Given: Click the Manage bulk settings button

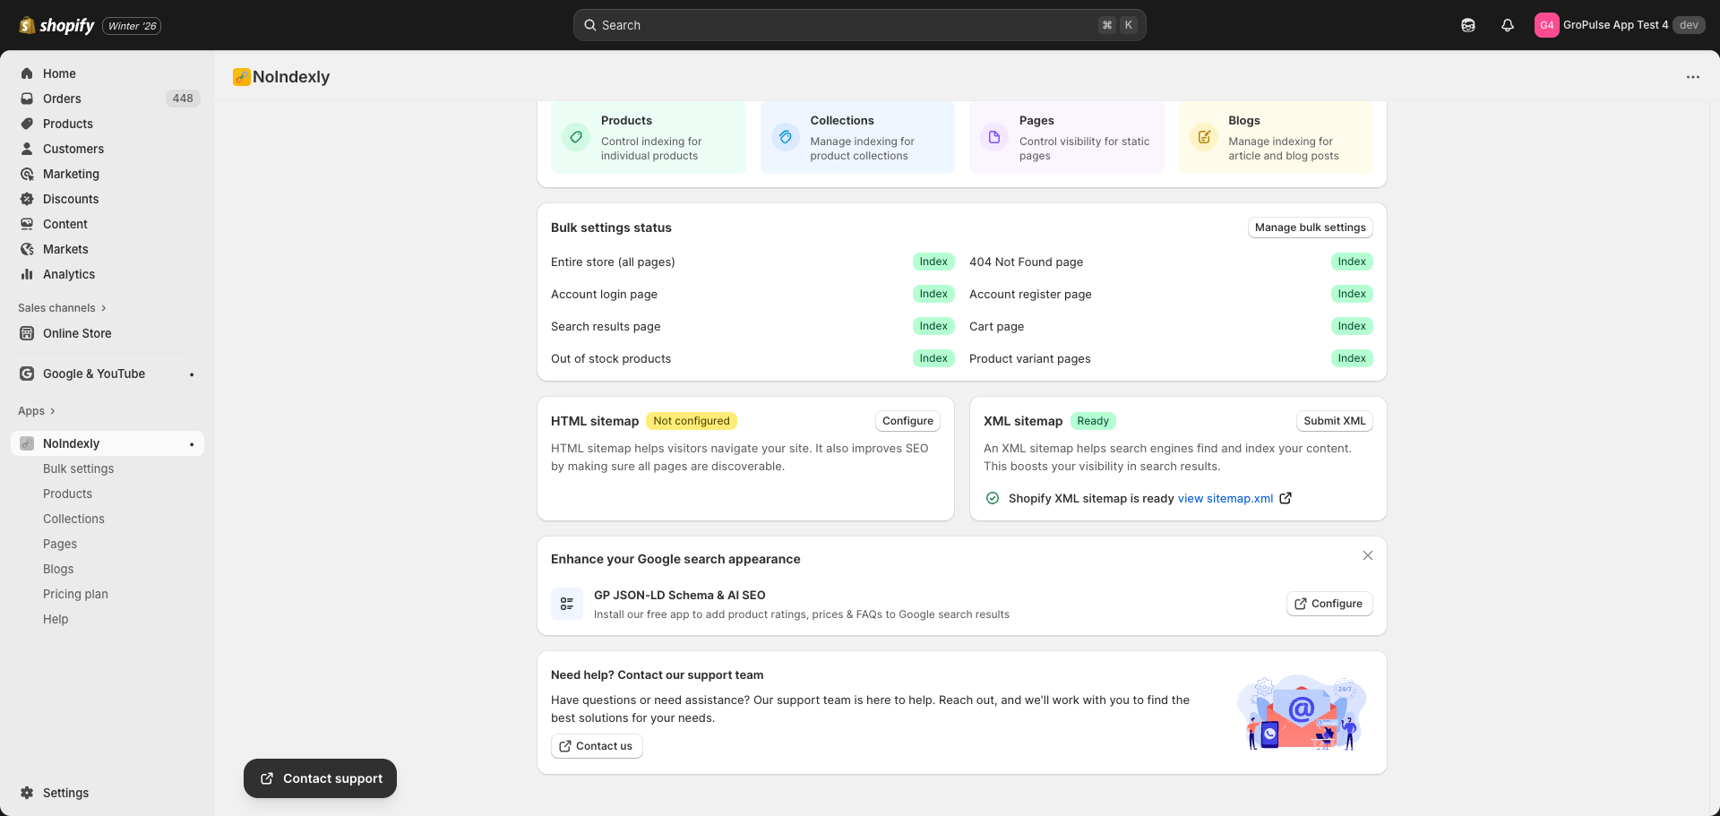Looking at the screenshot, I should click(1310, 228).
